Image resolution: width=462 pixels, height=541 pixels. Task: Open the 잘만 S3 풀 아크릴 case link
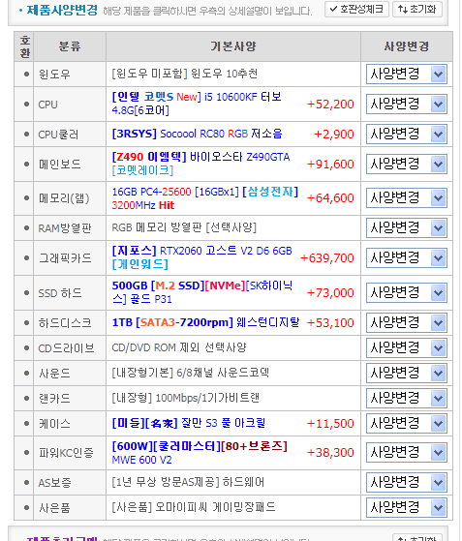tap(189, 423)
